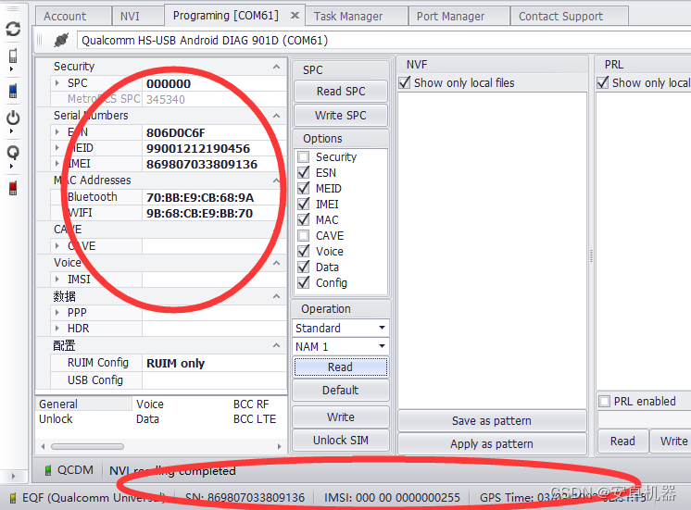
Task: Click the plug connect icon
Action: (61, 40)
